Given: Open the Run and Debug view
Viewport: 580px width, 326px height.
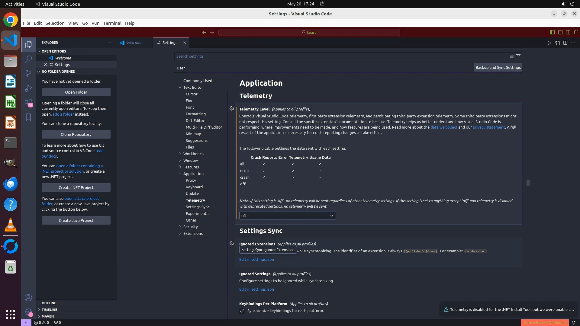Looking at the screenshot, I should [28, 88].
